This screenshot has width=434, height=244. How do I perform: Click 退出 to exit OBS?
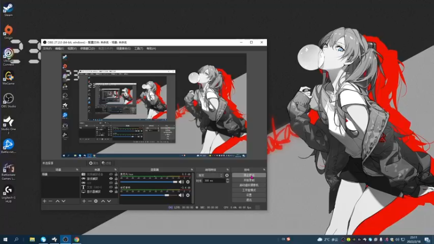coord(249,200)
